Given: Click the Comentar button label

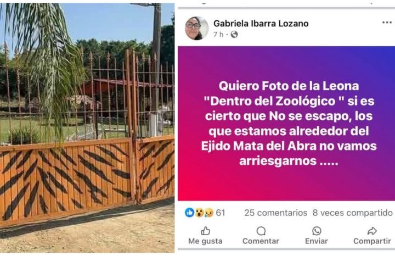Looking at the screenshot, I should click(x=261, y=241).
